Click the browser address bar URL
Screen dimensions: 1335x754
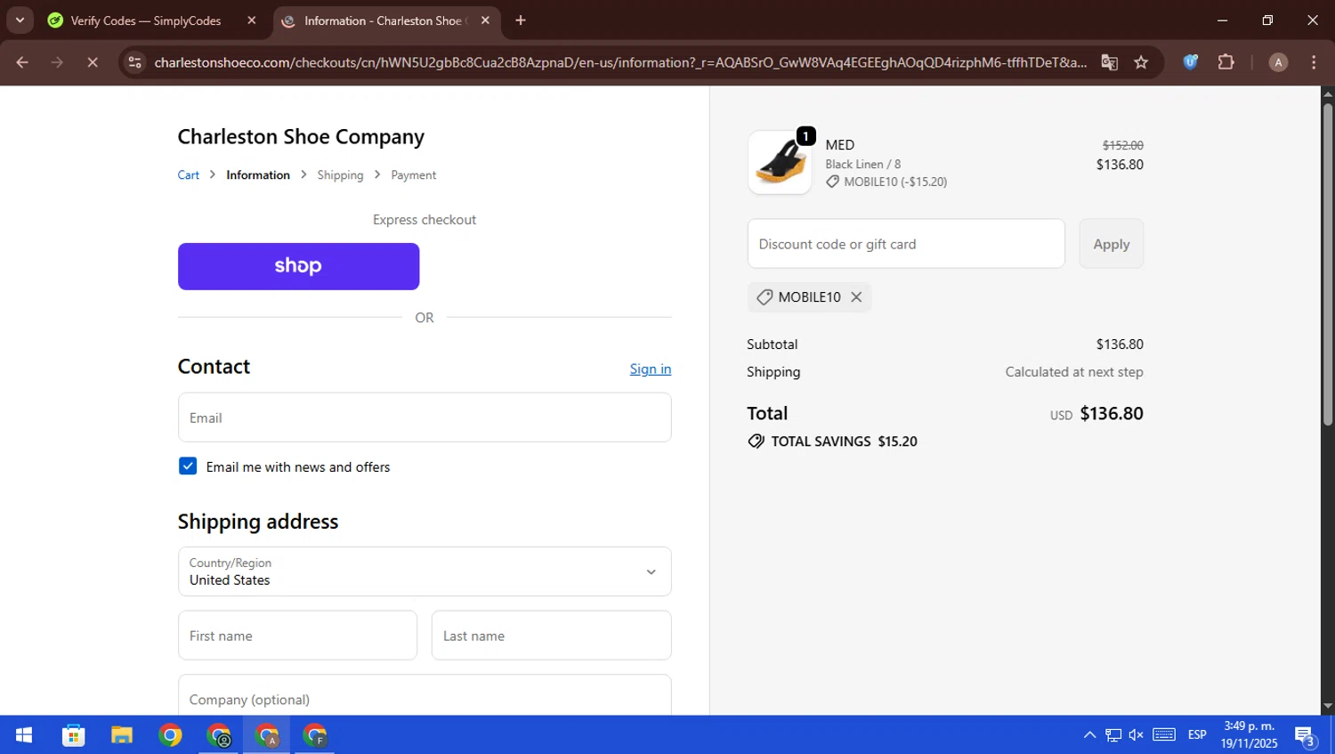point(619,62)
